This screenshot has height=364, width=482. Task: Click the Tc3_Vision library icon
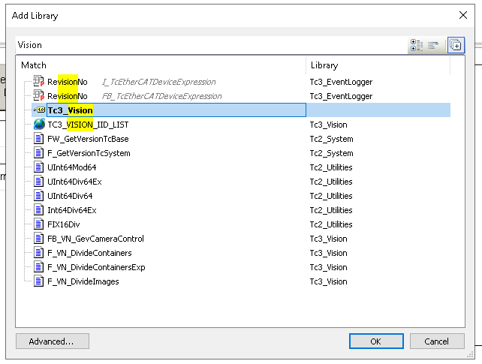41,110
